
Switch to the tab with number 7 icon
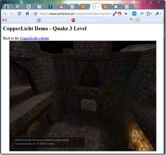[50, 7]
